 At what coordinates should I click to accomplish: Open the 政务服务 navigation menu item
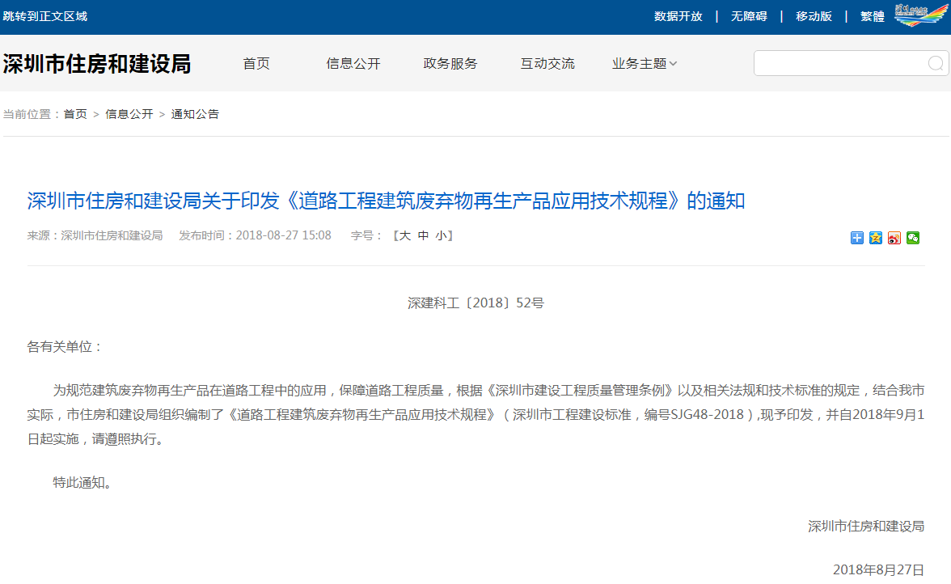pyautogui.click(x=450, y=64)
